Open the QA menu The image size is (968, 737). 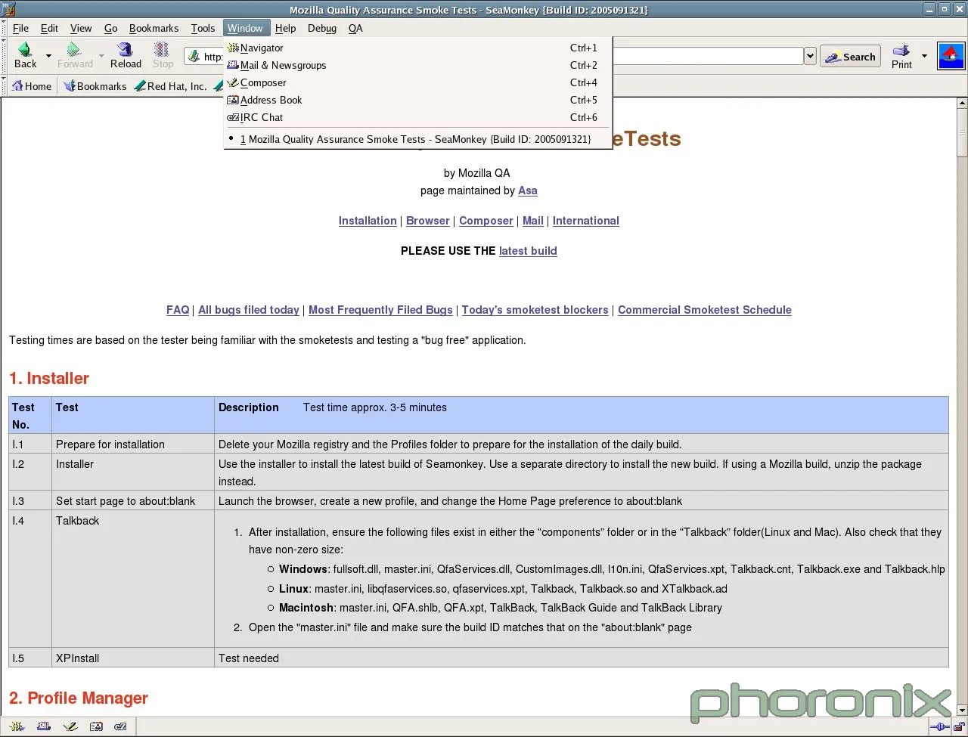coord(355,28)
